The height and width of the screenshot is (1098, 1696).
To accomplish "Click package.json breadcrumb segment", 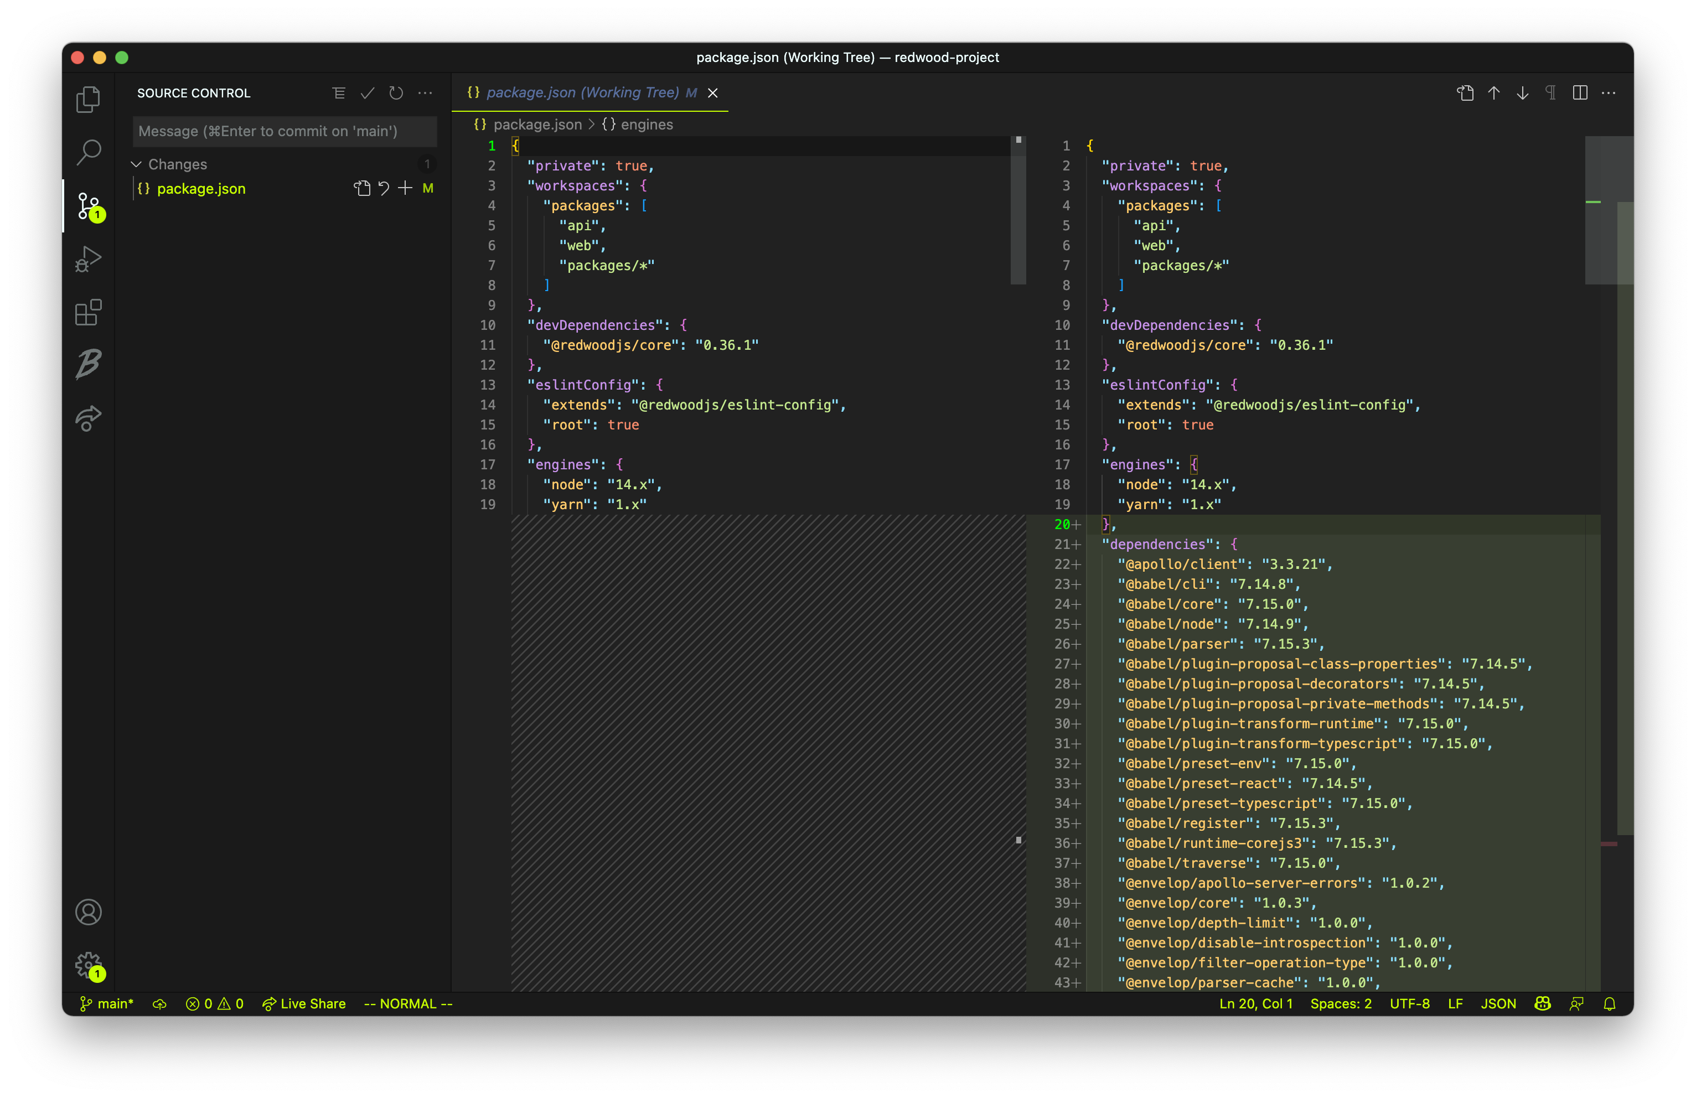I will coord(537,125).
